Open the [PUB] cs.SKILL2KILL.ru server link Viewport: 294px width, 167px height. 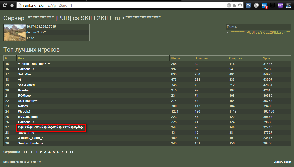coord(260,32)
